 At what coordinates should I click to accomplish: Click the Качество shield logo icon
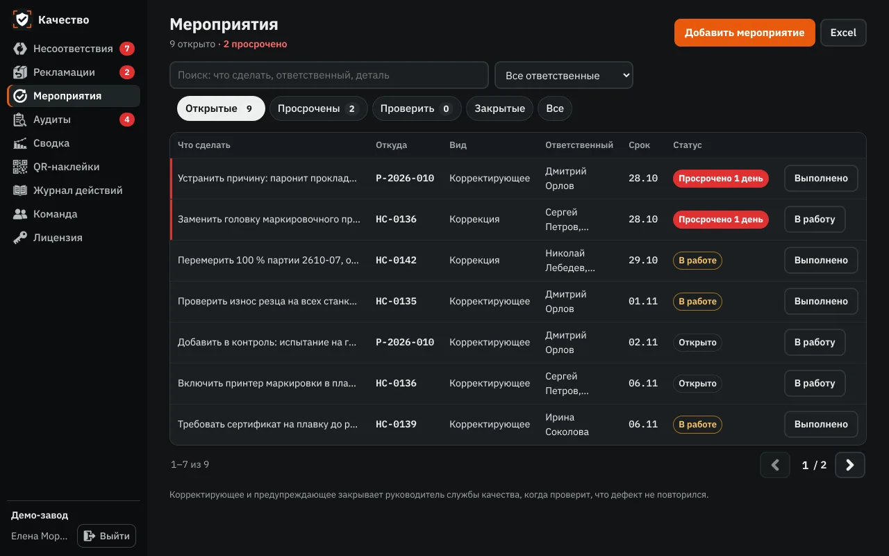[x=22, y=19]
